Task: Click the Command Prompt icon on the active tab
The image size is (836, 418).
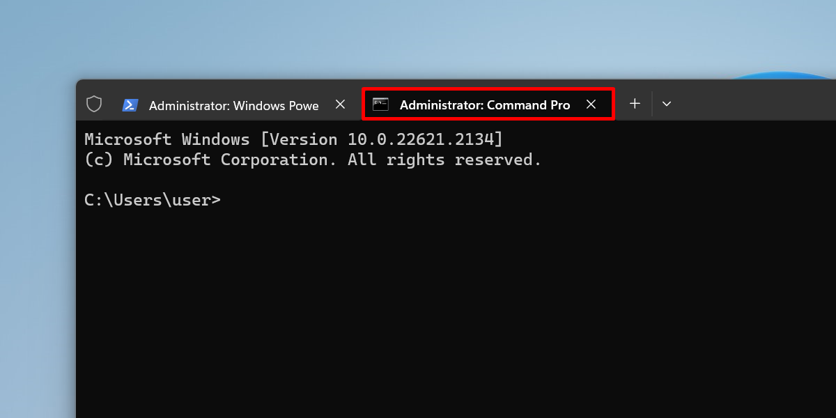Action: click(380, 104)
